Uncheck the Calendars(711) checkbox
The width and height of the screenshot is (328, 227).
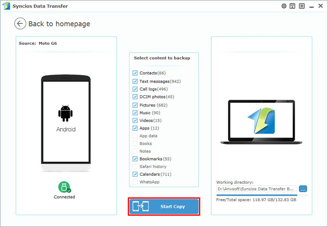[x=135, y=174]
